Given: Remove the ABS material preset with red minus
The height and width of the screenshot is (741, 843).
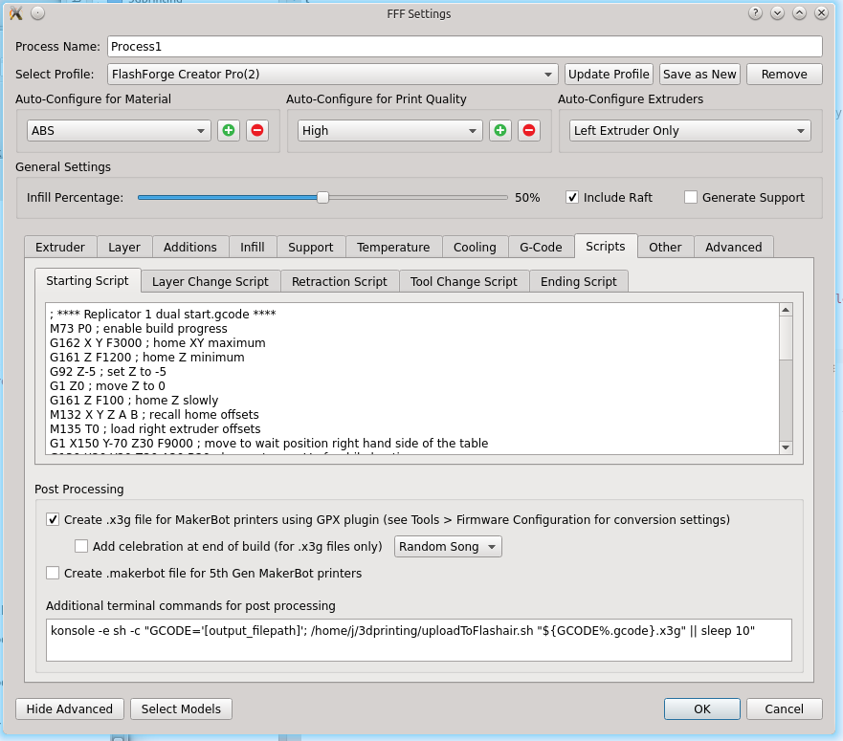Looking at the screenshot, I should (257, 131).
